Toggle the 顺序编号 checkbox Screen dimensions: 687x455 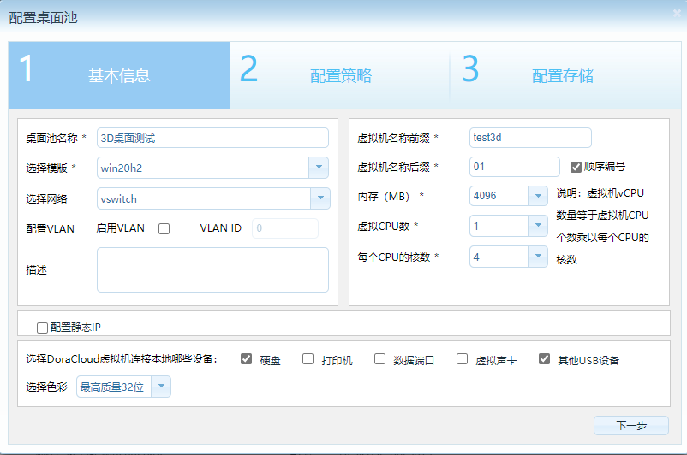pos(576,167)
